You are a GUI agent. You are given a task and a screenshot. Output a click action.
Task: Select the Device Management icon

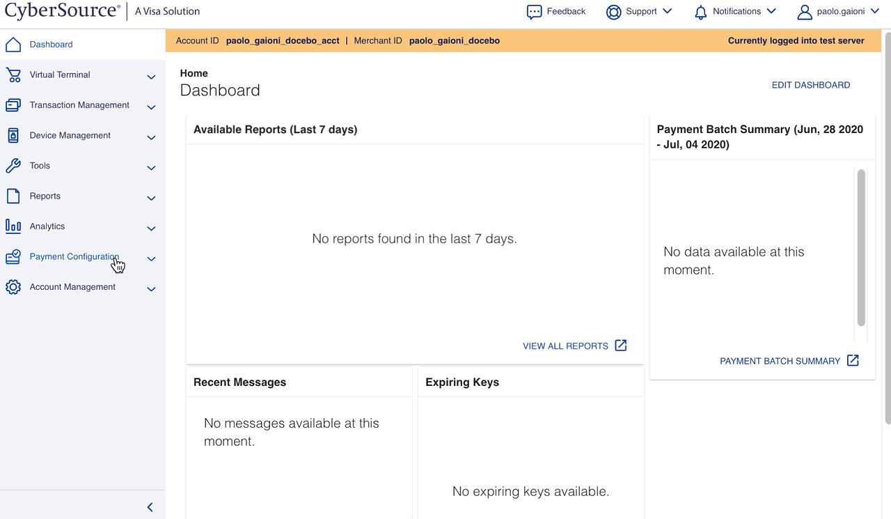(13, 135)
